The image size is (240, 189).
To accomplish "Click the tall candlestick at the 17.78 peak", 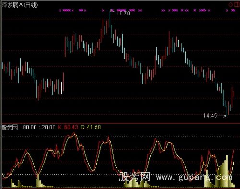I will click(x=110, y=19).
